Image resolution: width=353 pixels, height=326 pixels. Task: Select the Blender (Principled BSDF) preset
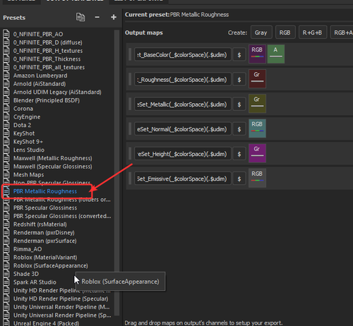(47, 100)
